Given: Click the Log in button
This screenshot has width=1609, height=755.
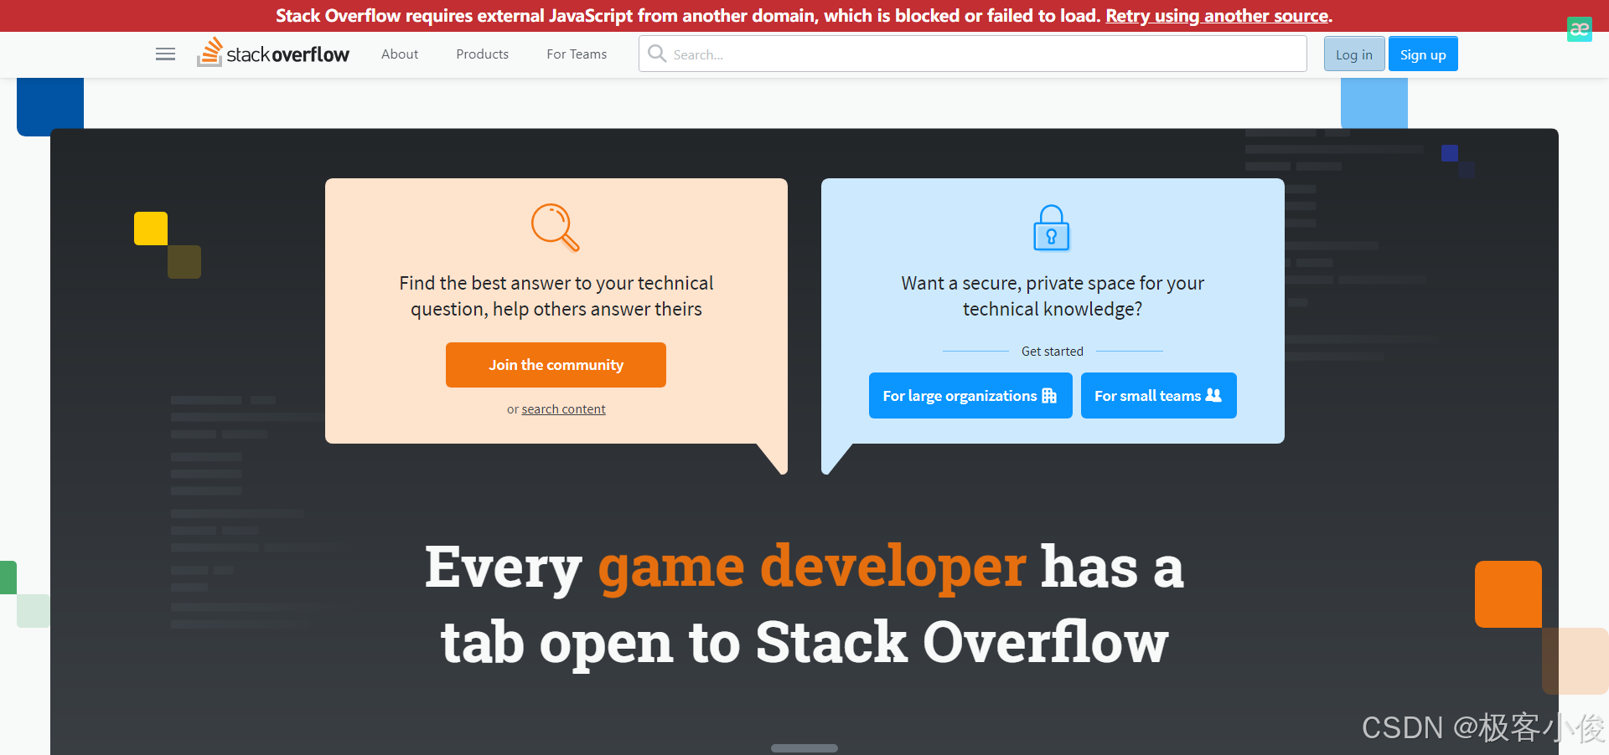Looking at the screenshot, I should pyautogui.click(x=1354, y=54).
